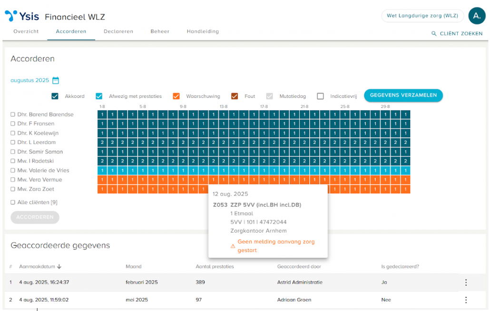Open three-dot menu for februari 2025 row
This screenshot has height=311, width=490.
click(466, 283)
